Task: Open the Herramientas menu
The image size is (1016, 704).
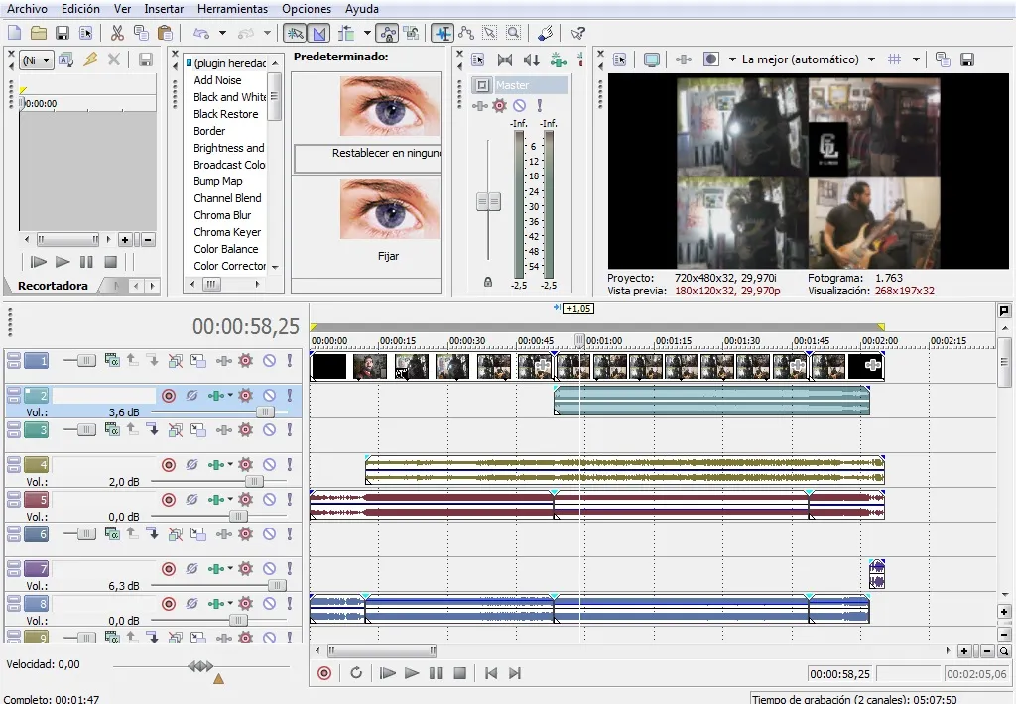Action: coord(232,8)
